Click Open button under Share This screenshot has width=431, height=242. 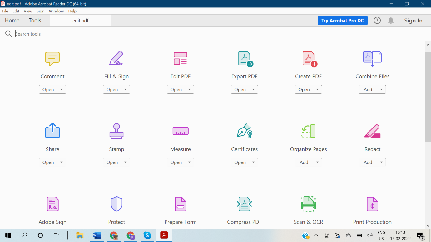point(48,162)
